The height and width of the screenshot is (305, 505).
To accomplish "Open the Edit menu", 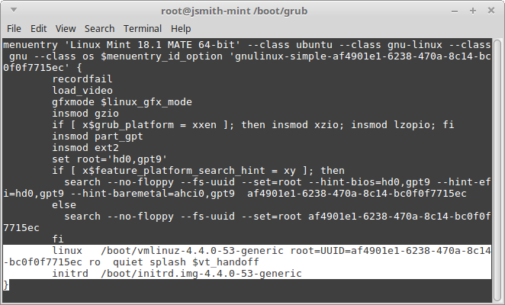I will click(x=38, y=29).
